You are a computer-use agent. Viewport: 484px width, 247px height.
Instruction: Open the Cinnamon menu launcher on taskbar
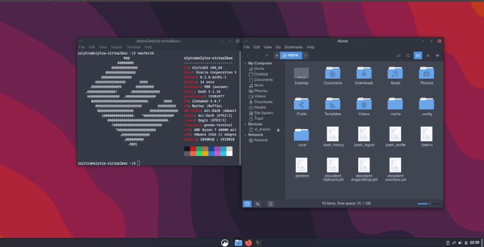point(224,243)
